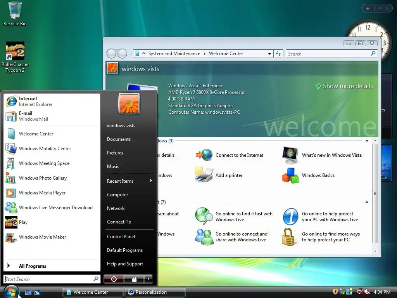Open Internet Explorer from Start menu
This screenshot has width=397, height=298.
52,101
